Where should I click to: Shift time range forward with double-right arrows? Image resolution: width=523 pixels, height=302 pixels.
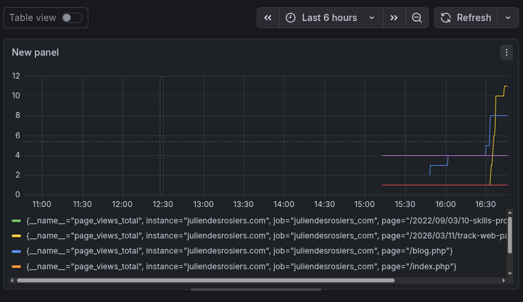(x=394, y=18)
